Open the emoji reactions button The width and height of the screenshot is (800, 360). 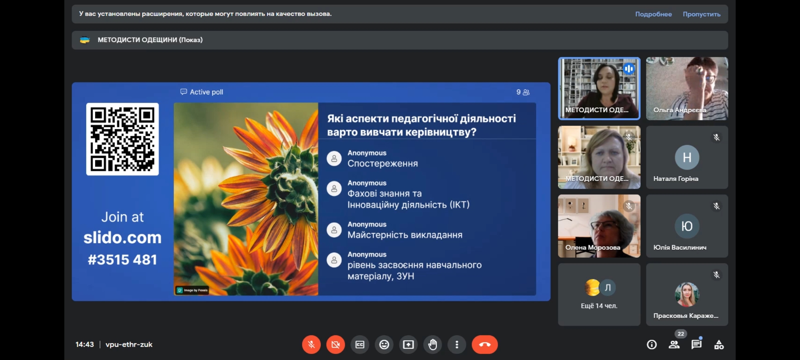[384, 344]
